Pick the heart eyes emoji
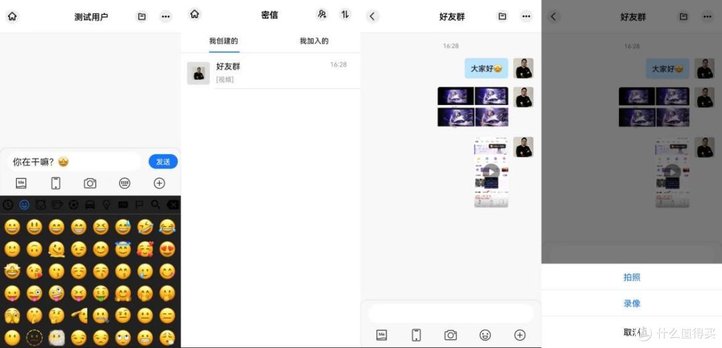Viewport: 722px width, 348px height. (x=167, y=250)
